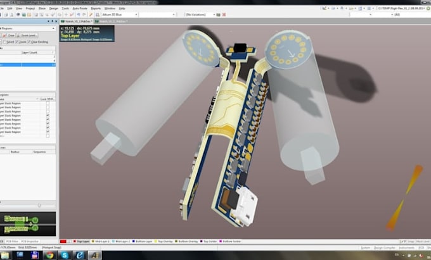Open Internet Explorer from the taskbar

79,256
